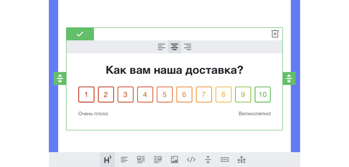Viewport: 349px width, 167px height.
Task: Select rating 7
Action: [x=204, y=95]
